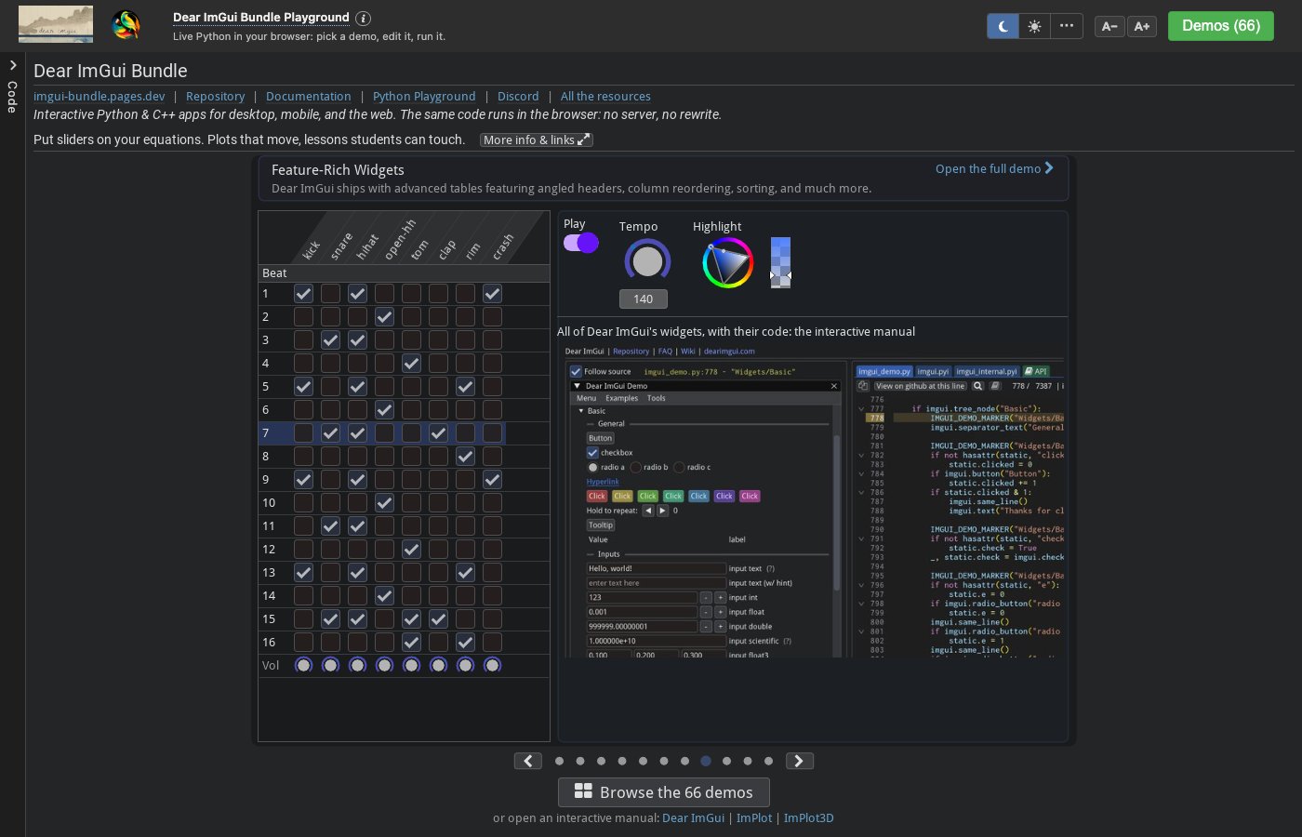Uncheck open-hh on beat 6
This screenshot has width=1302, height=837.
(x=384, y=410)
